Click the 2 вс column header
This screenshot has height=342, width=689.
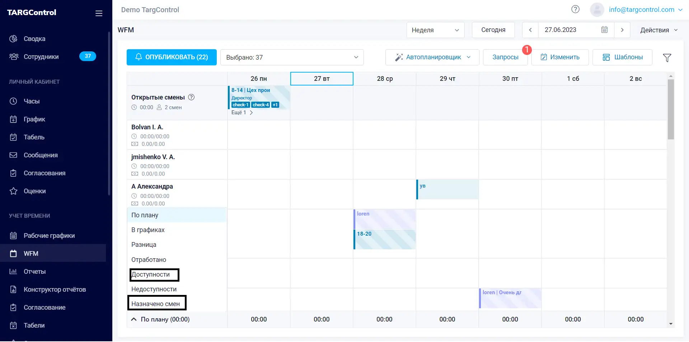pyautogui.click(x=636, y=79)
